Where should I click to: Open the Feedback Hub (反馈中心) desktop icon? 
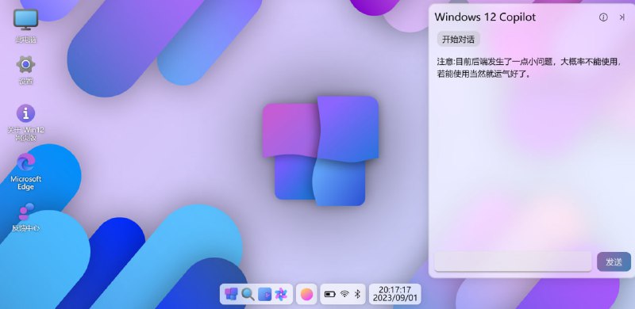tap(25, 217)
